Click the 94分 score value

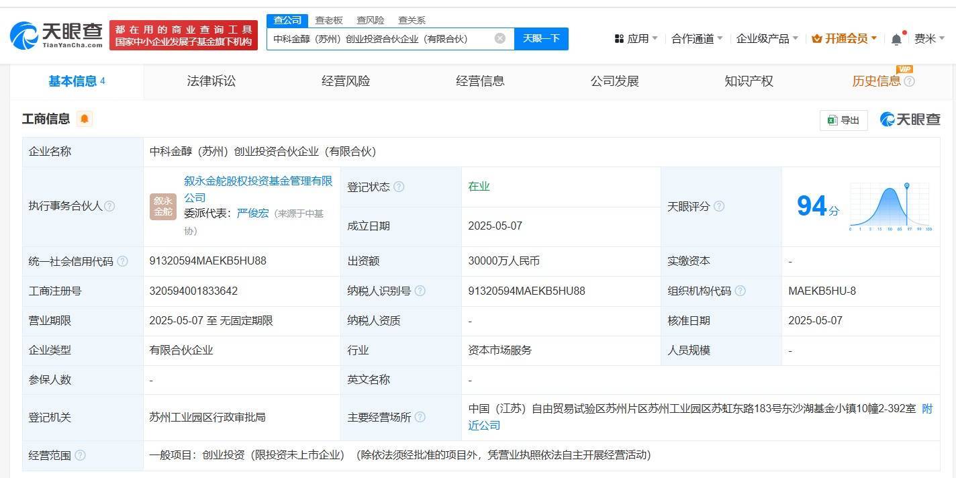point(818,205)
